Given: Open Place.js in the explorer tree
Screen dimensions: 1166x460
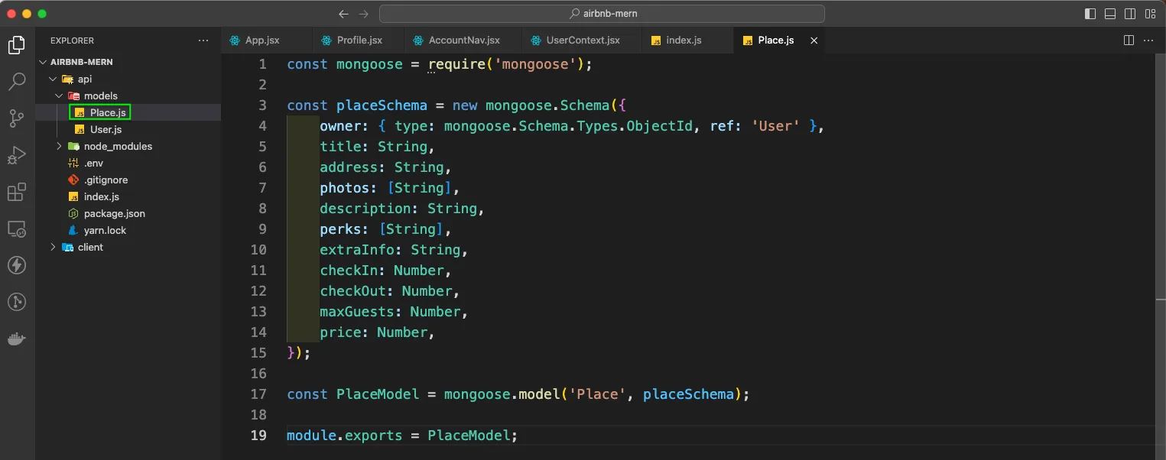Looking at the screenshot, I should tap(128, 112).
